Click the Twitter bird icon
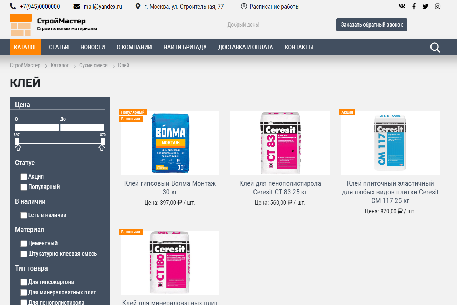 425,6
